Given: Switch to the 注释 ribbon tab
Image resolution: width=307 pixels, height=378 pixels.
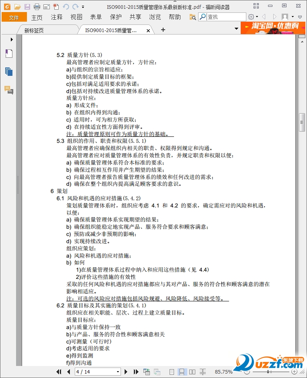Looking at the screenshot, I should click(x=57, y=17).
